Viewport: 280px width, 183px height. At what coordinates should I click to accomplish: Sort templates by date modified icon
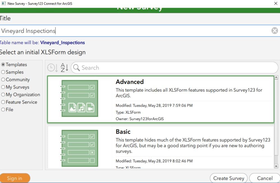(x=52, y=68)
